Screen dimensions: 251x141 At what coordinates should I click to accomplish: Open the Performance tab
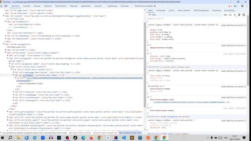tap(61, 6)
